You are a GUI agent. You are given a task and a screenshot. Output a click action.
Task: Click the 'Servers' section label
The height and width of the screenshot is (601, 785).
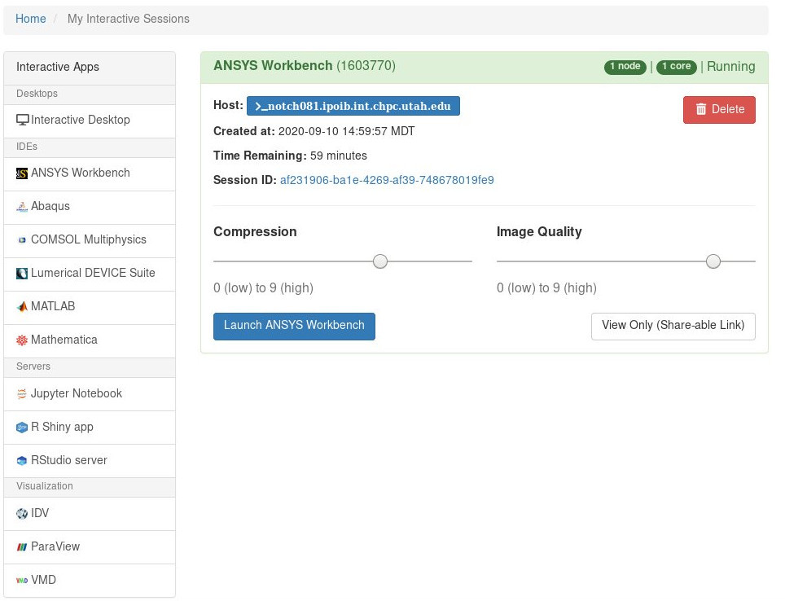tap(33, 366)
